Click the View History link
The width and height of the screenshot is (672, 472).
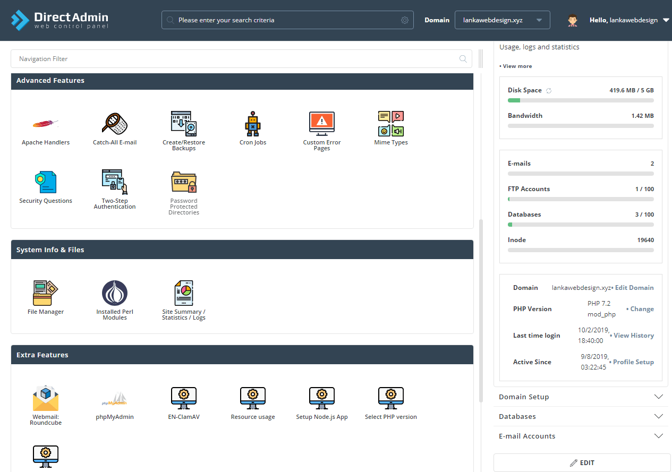coord(633,336)
